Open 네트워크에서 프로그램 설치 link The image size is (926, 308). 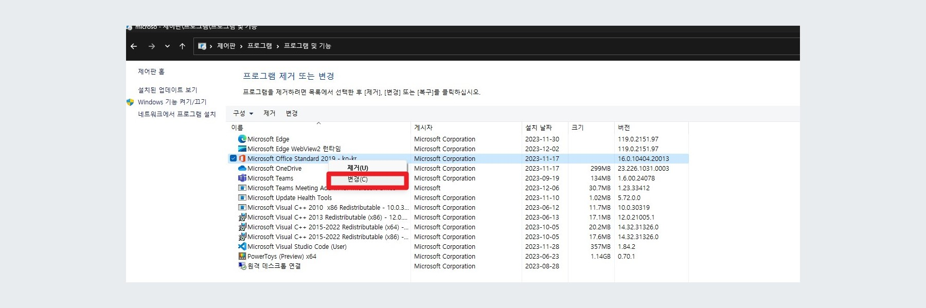pyautogui.click(x=177, y=114)
